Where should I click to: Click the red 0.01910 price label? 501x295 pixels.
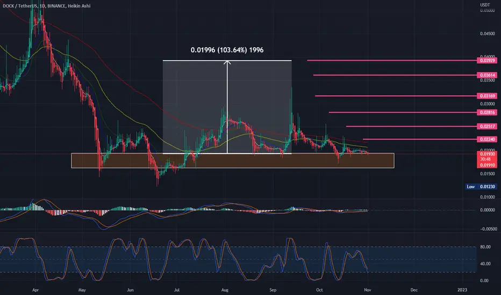[487, 165]
